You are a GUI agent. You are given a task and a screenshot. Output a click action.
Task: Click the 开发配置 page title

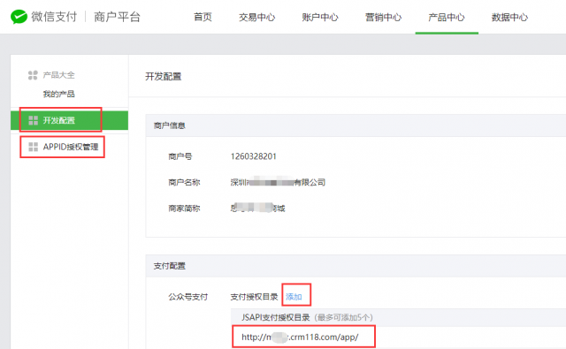163,77
